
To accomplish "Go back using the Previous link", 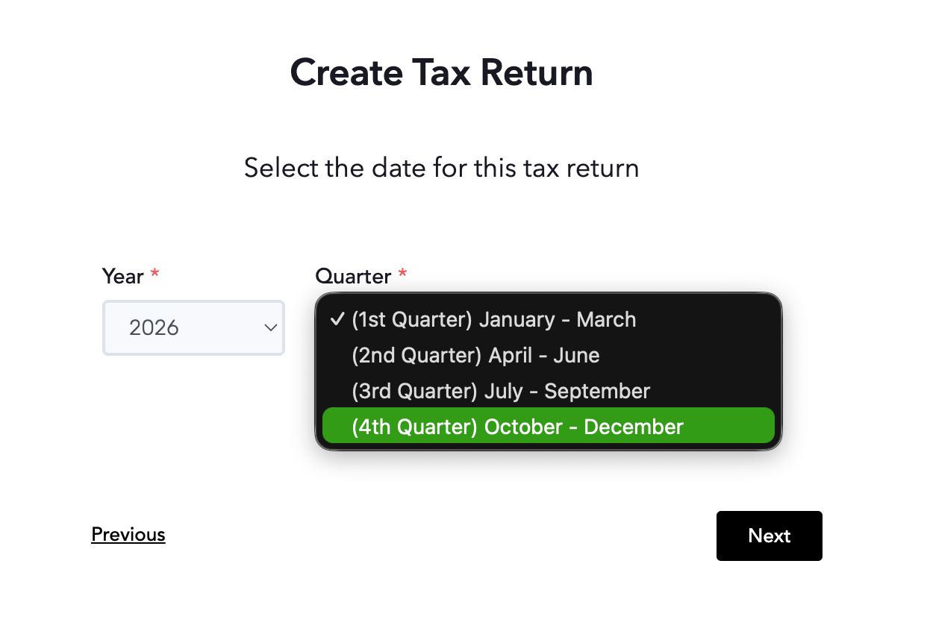I will 128,535.
